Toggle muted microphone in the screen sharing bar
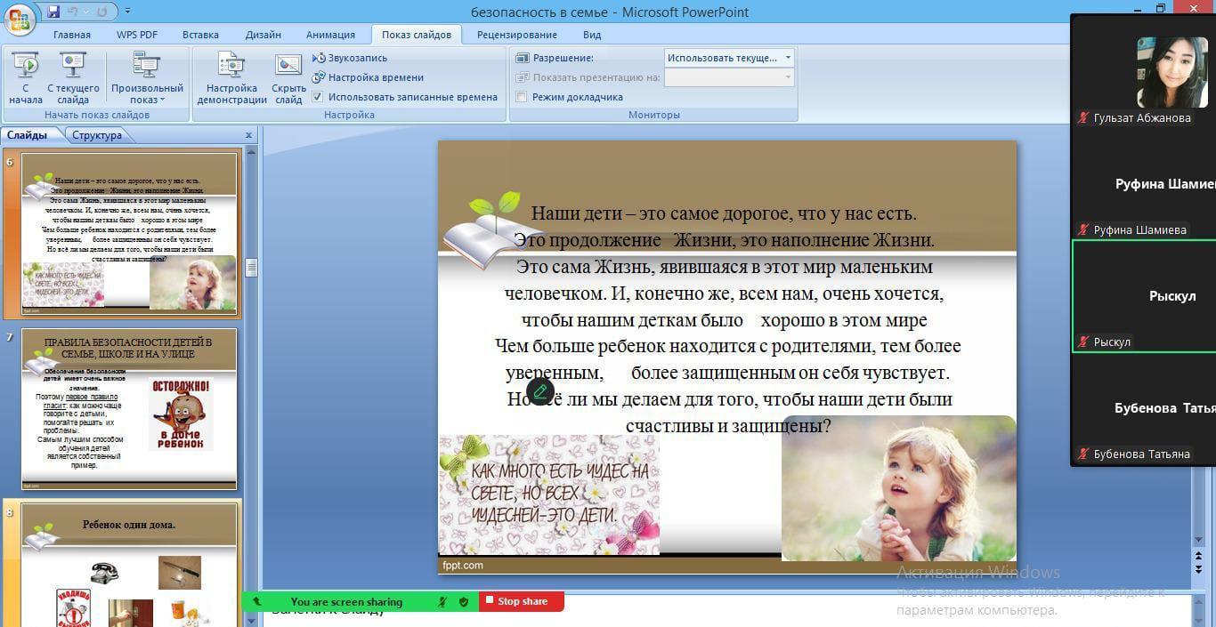Image resolution: width=1216 pixels, height=627 pixels. pyautogui.click(x=442, y=602)
